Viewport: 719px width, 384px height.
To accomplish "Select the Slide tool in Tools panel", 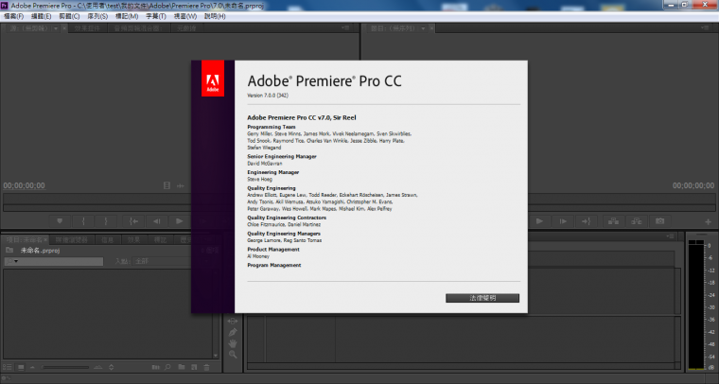I will (x=233, y=322).
